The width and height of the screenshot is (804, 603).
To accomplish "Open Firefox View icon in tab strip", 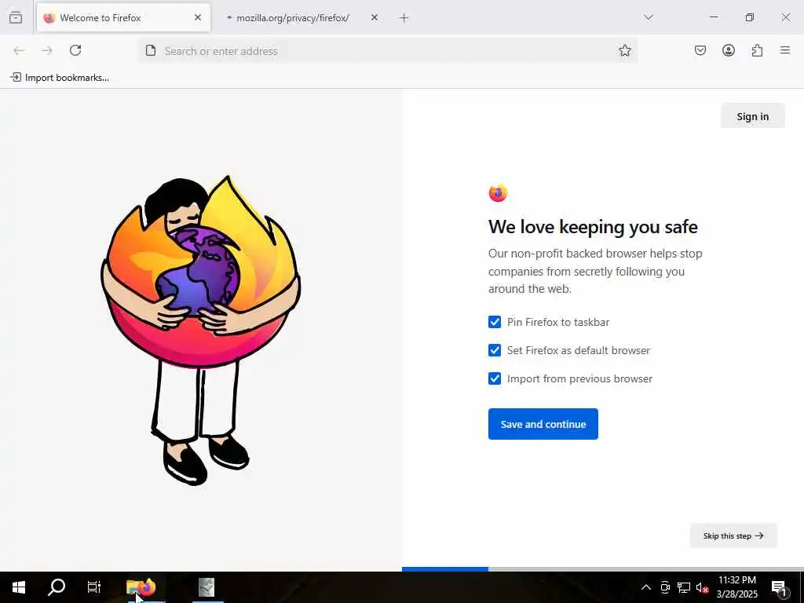I will pos(16,17).
